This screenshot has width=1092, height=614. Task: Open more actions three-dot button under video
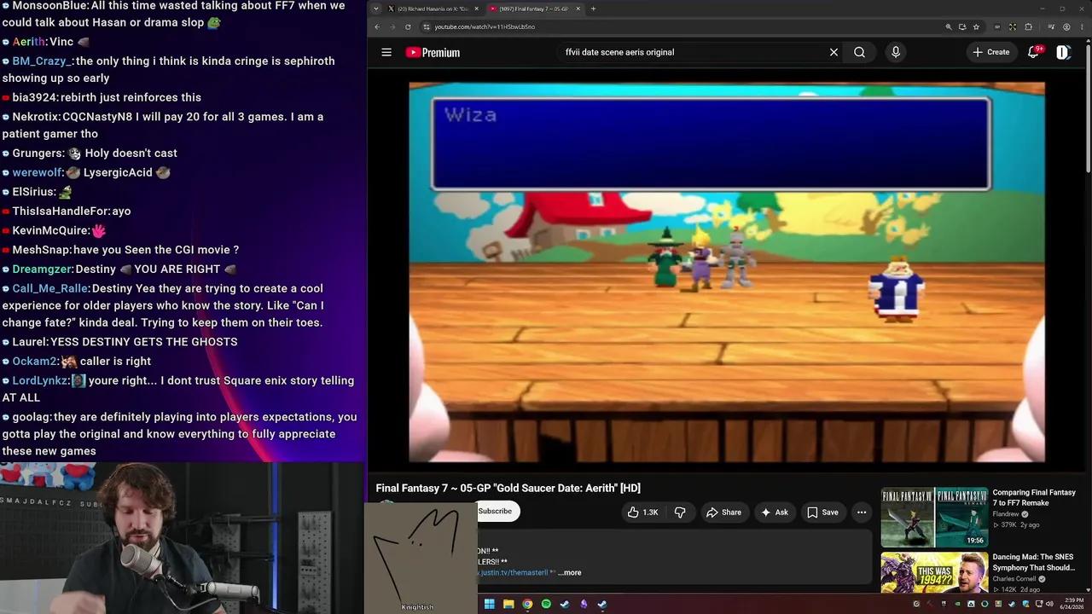(x=862, y=513)
